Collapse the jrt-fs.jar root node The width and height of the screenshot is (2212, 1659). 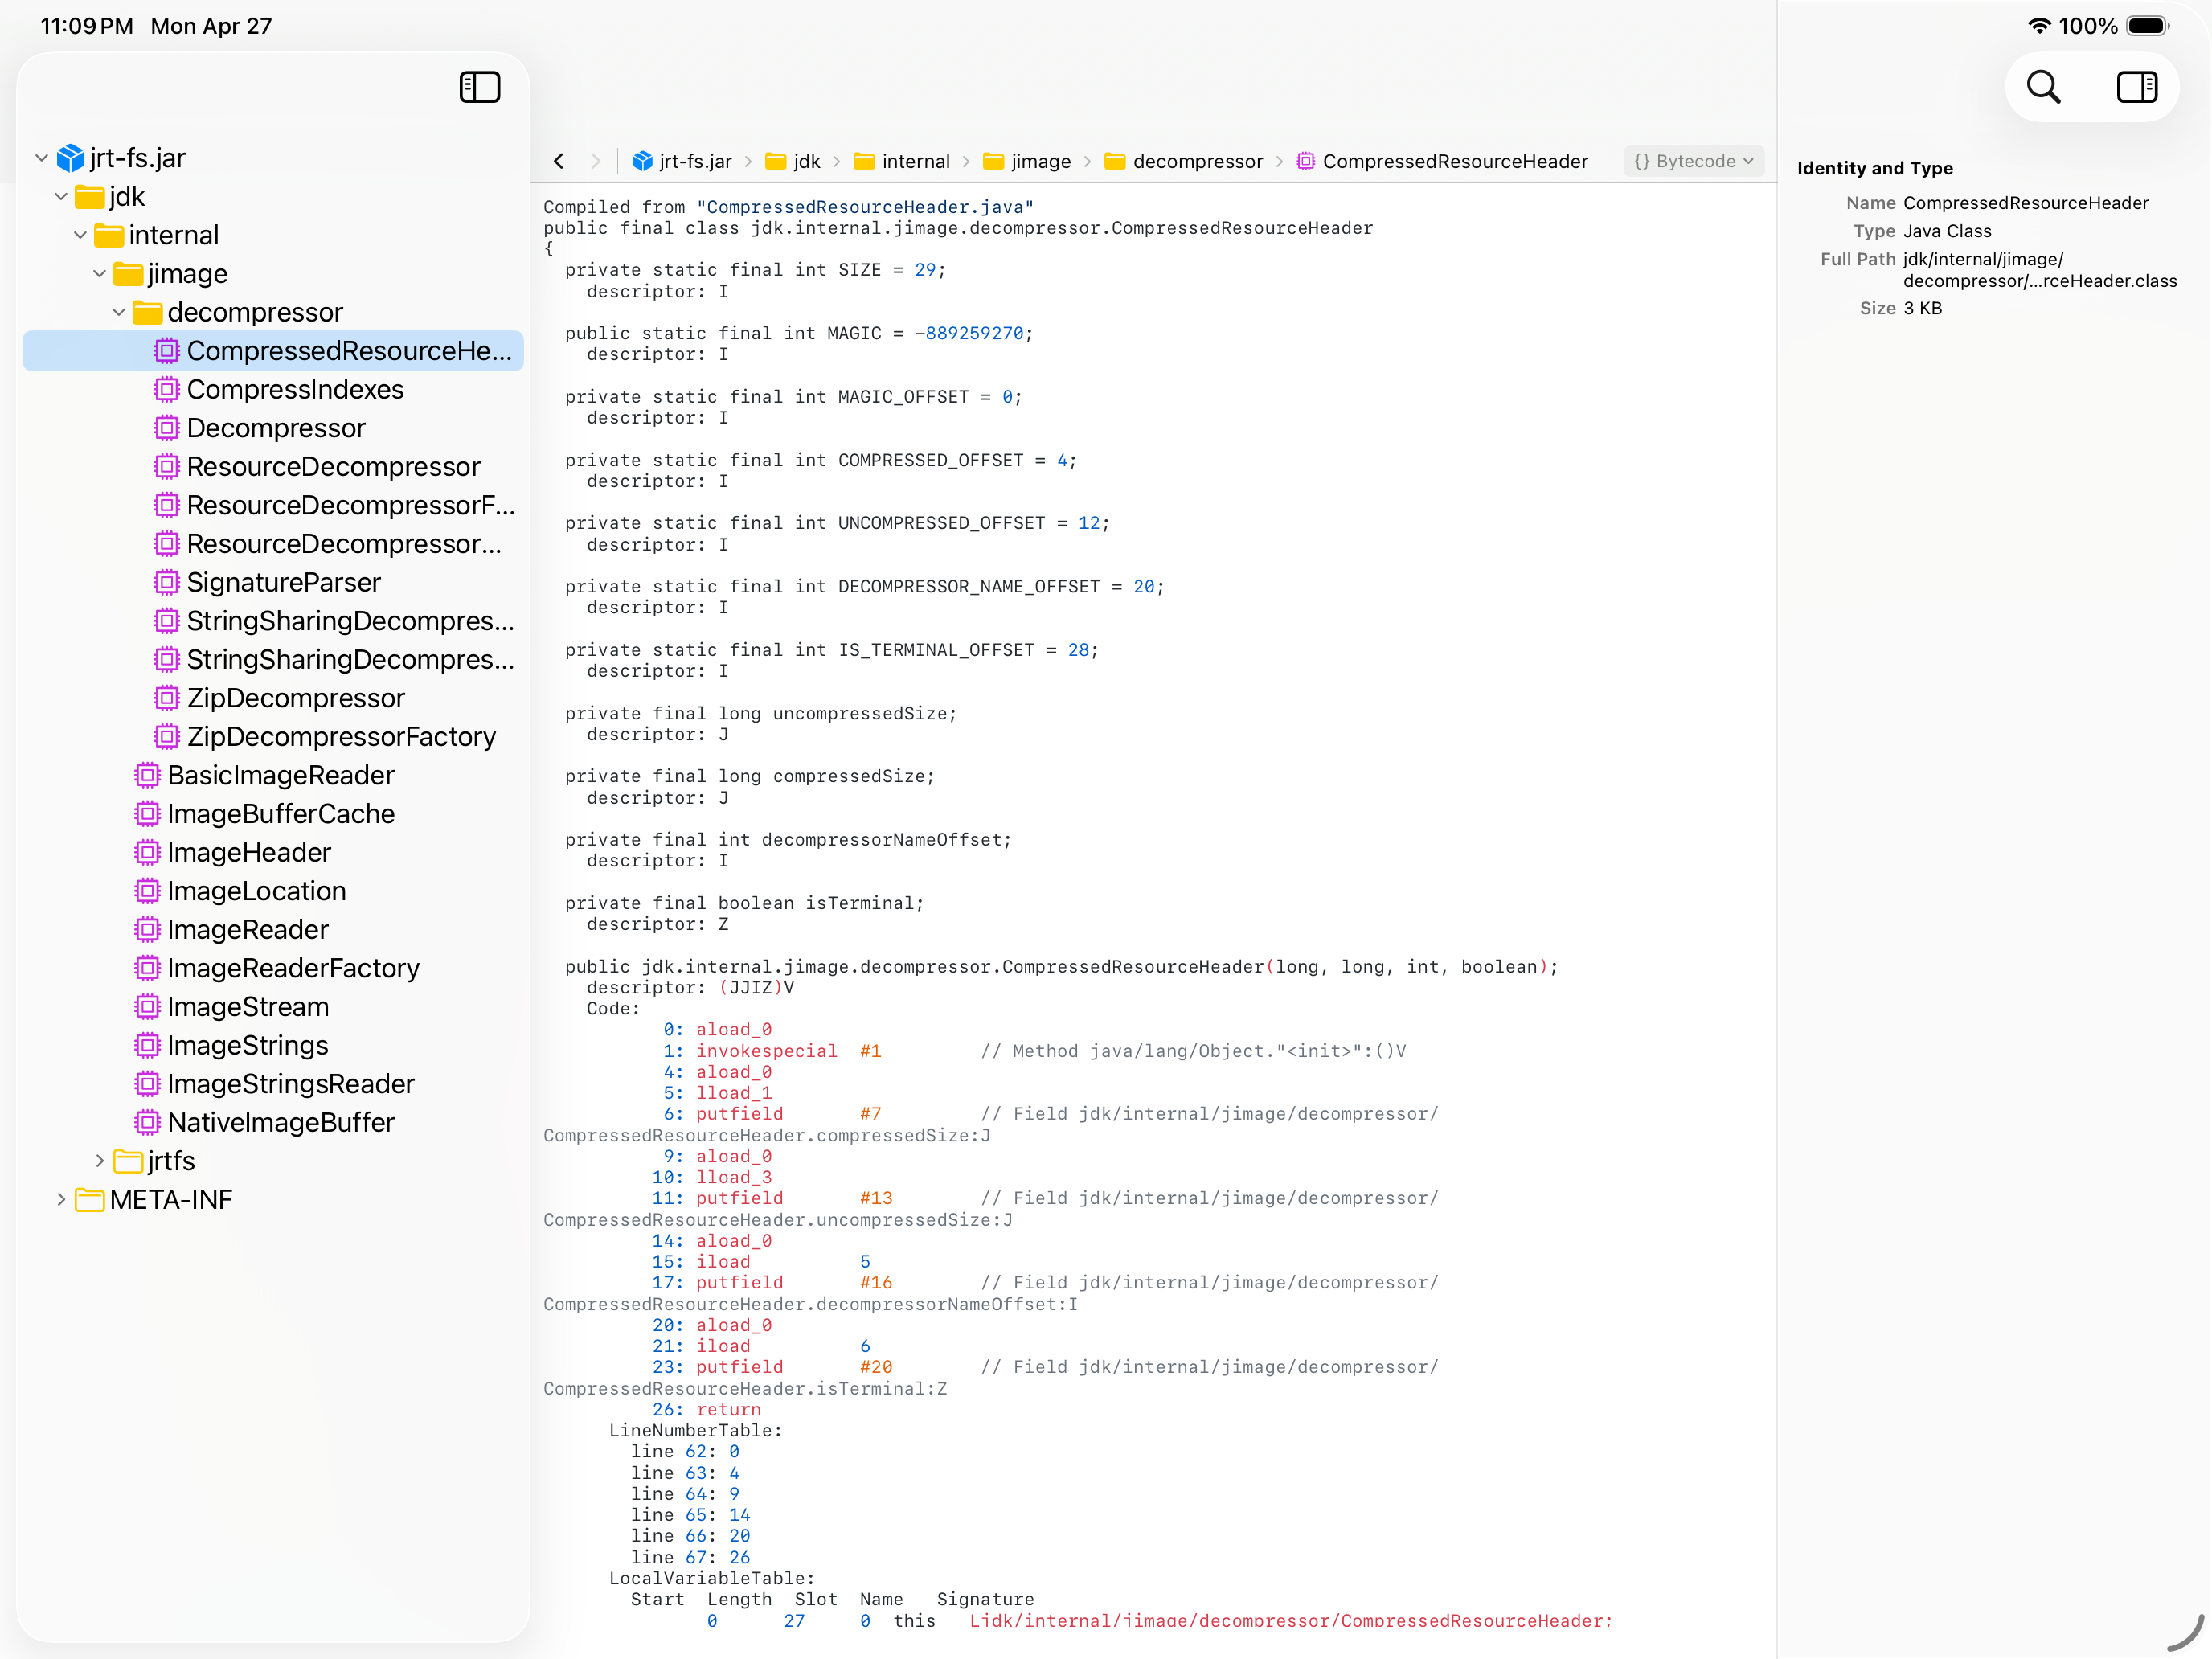coord(41,158)
